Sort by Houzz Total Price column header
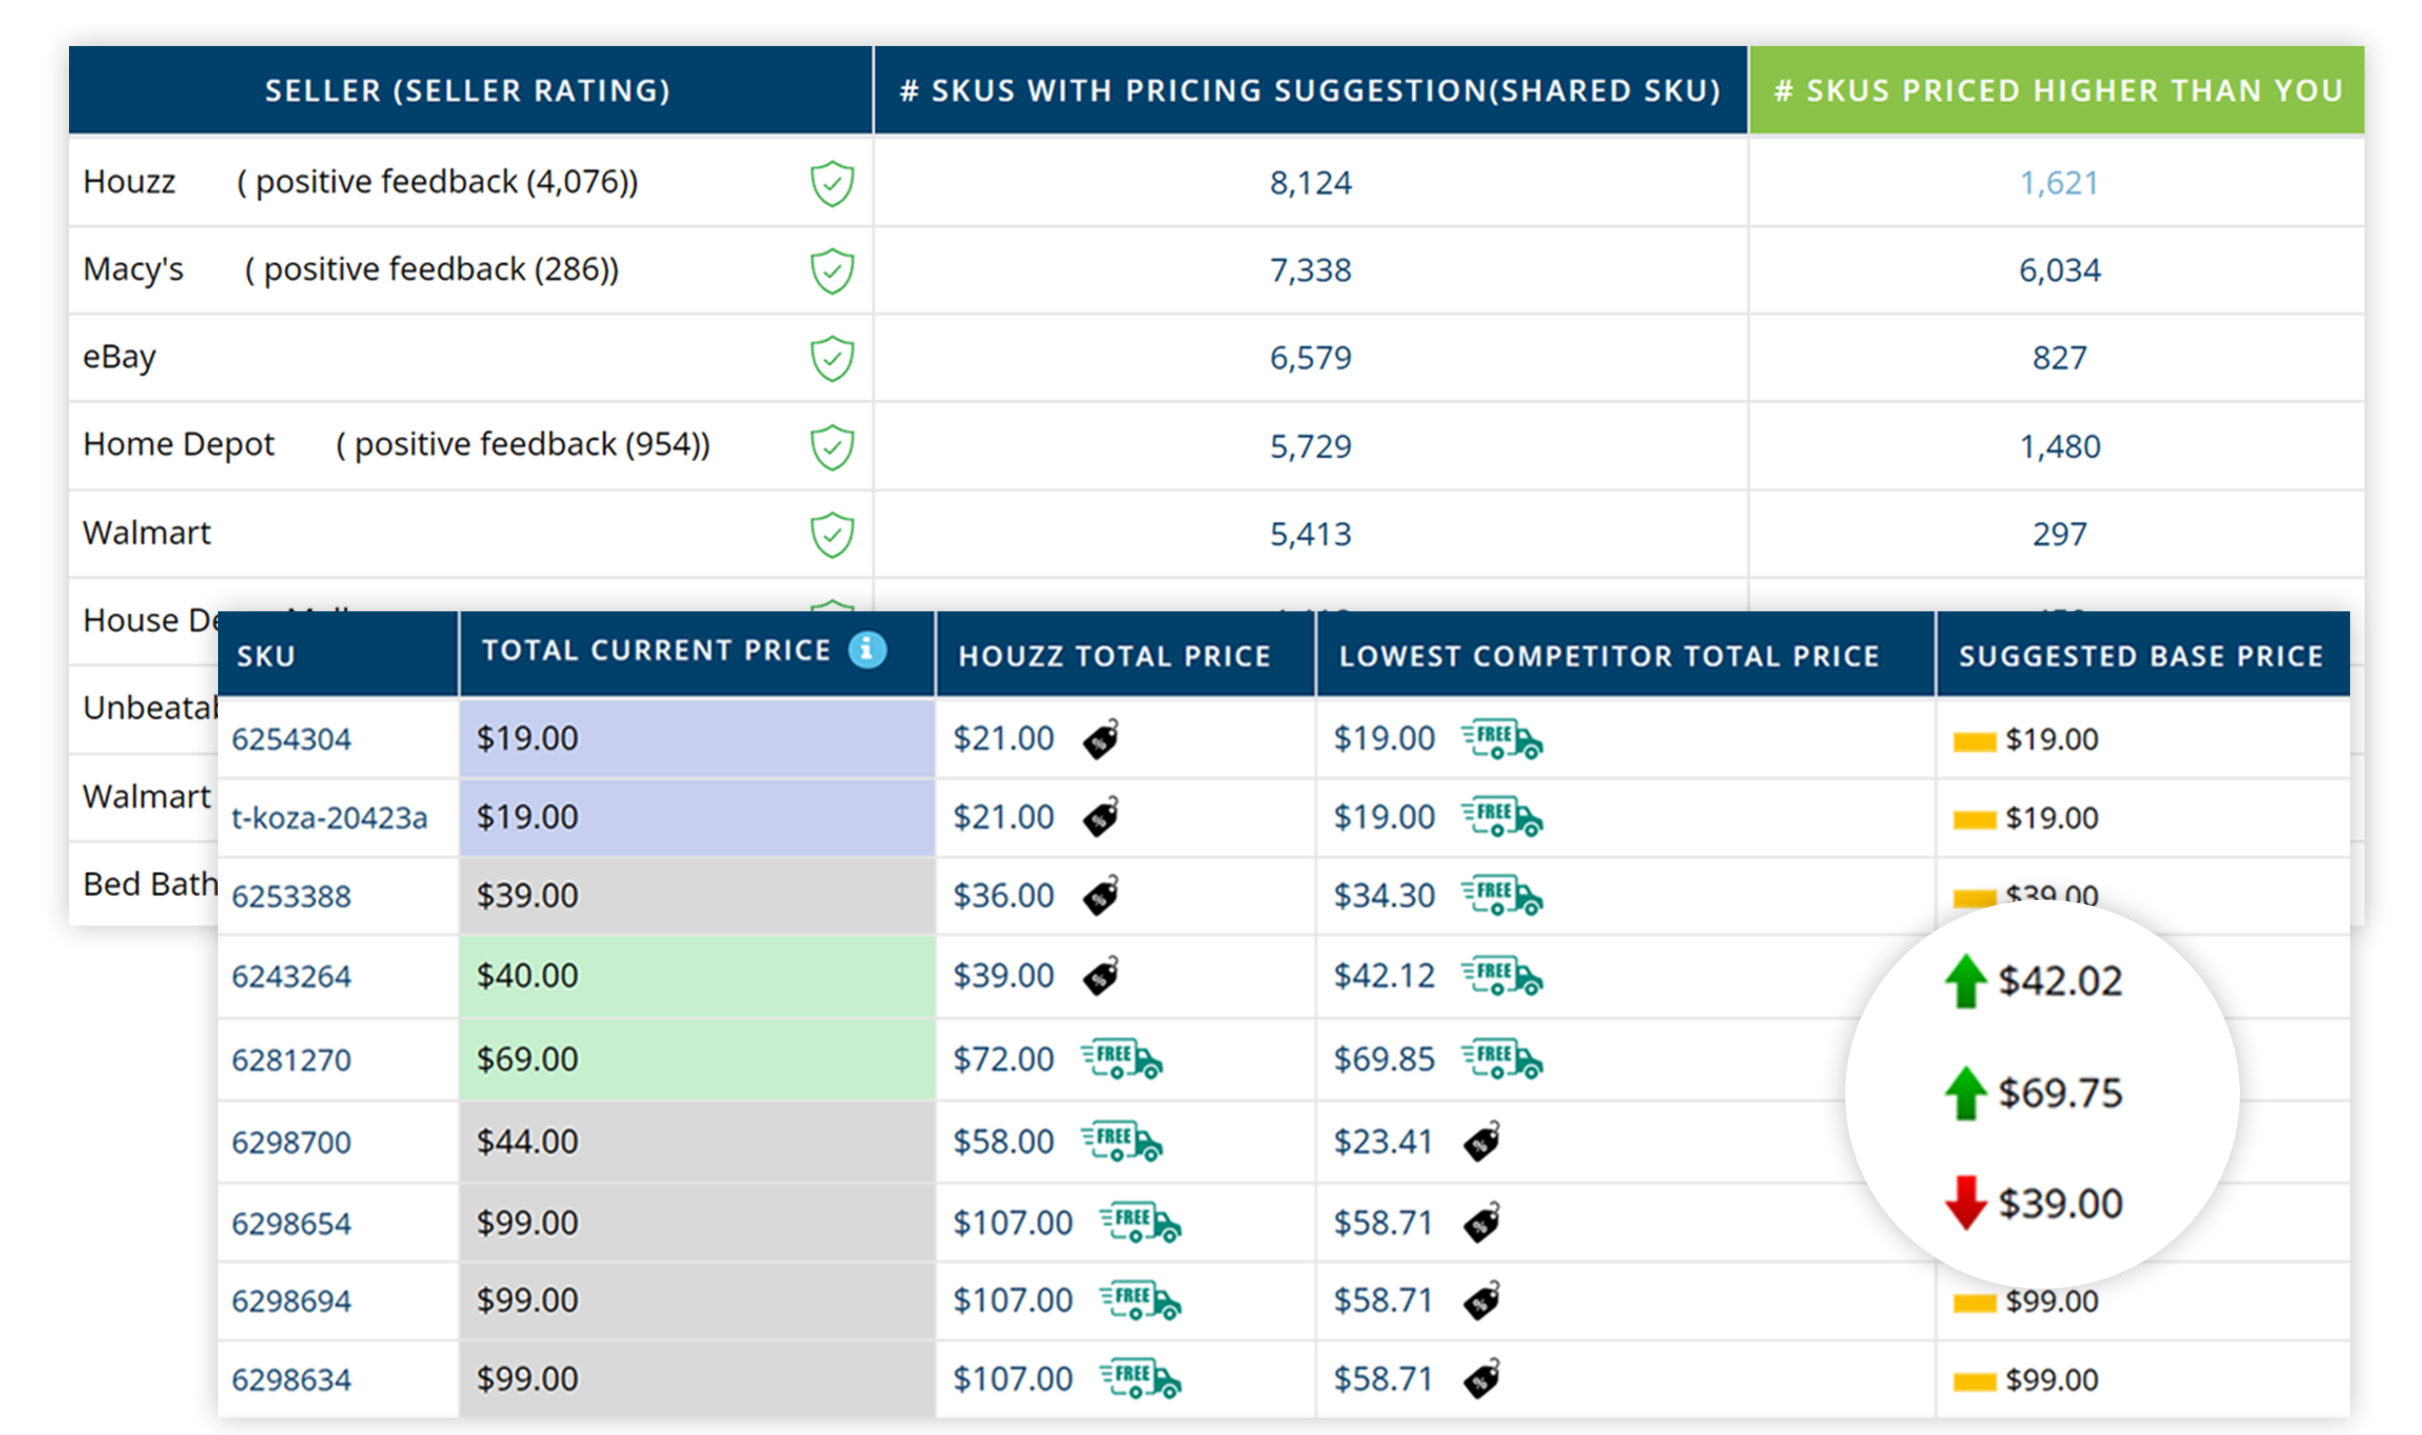The width and height of the screenshot is (2422, 1435). [x=1114, y=656]
